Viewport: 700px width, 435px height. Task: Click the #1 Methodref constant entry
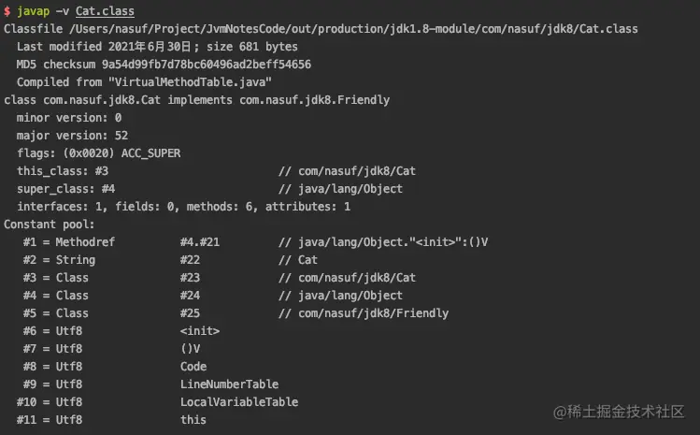(56, 242)
